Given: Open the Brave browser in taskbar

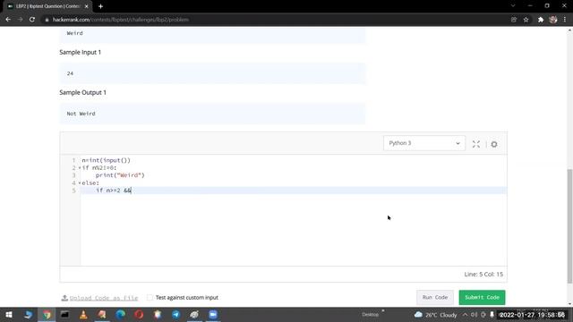Looking at the screenshot, I should (158, 314).
